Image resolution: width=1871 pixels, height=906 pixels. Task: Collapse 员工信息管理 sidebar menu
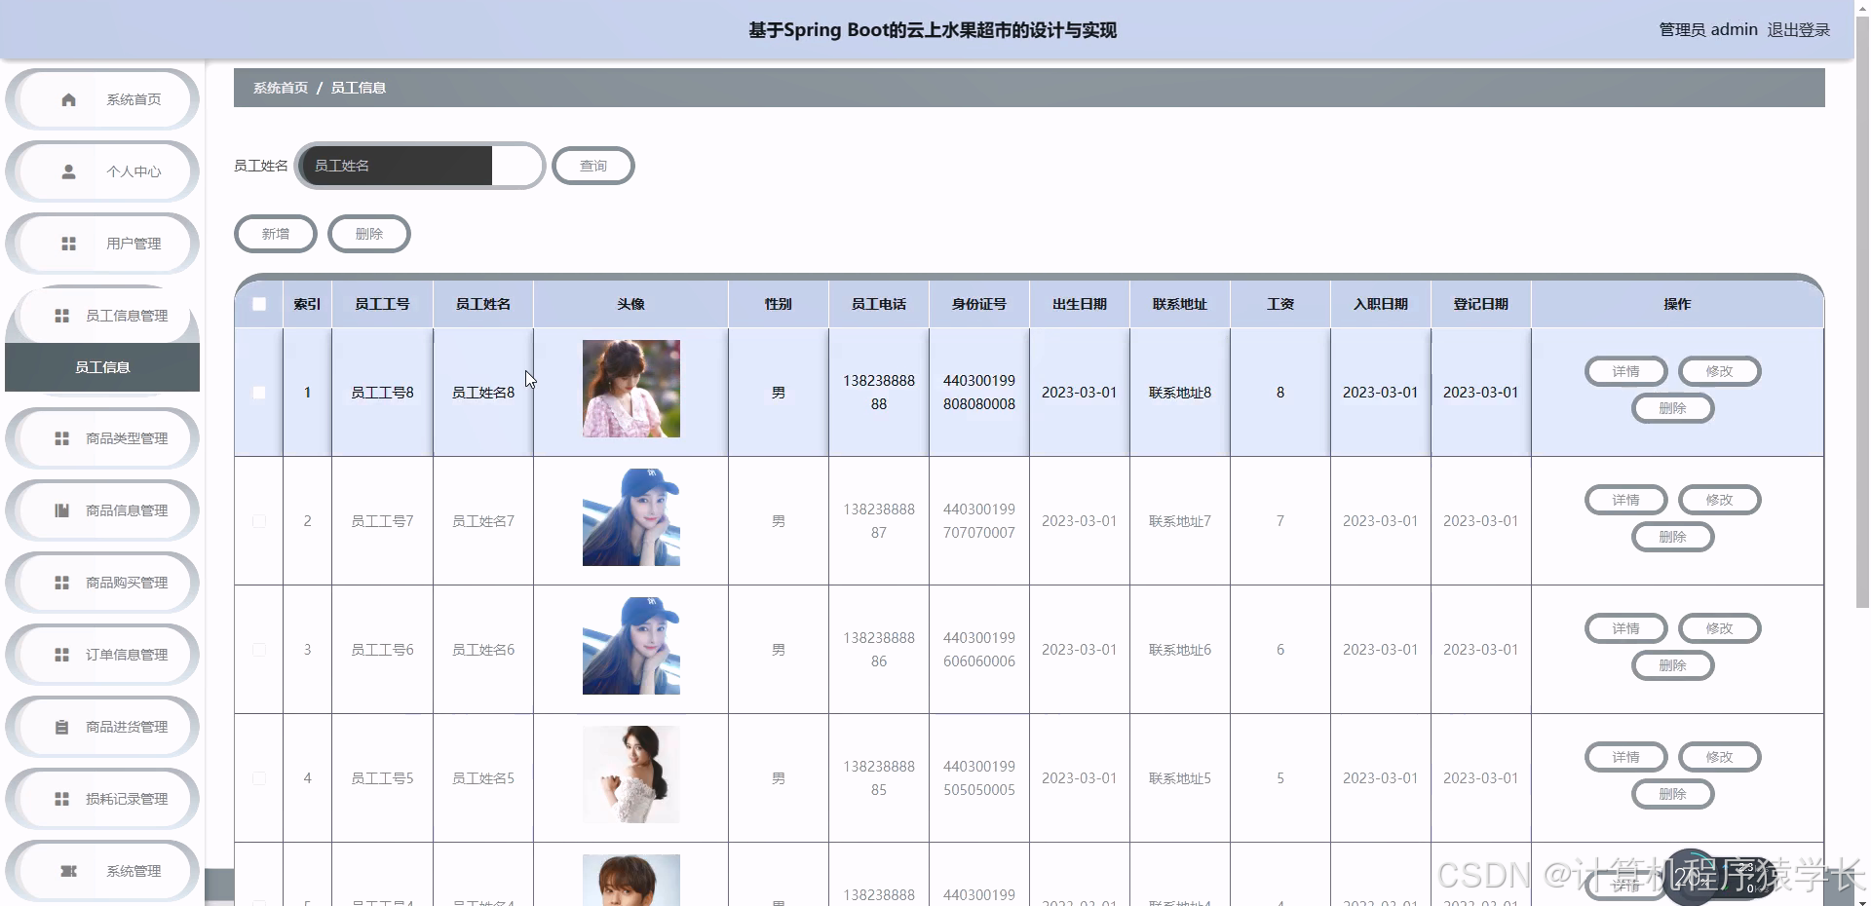pyautogui.click(x=102, y=316)
